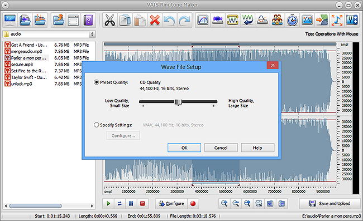The width and height of the screenshot is (363, 221).
Task: Pause playback with the pause button
Action: 131,204
